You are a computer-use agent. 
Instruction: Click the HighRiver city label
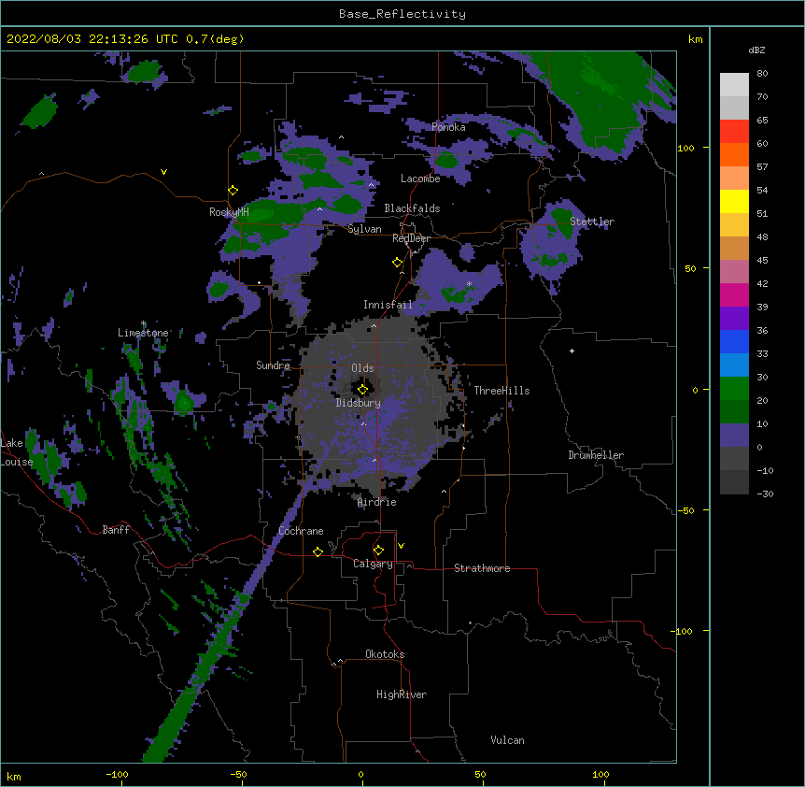(x=402, y=694)
